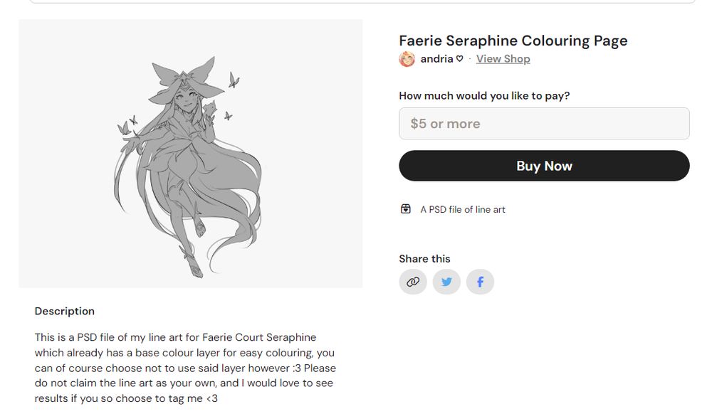Screen dimensions: 712x414
Task: Click the Faerie Seraphine Colouring Page title
Action: tap(513, 41)
